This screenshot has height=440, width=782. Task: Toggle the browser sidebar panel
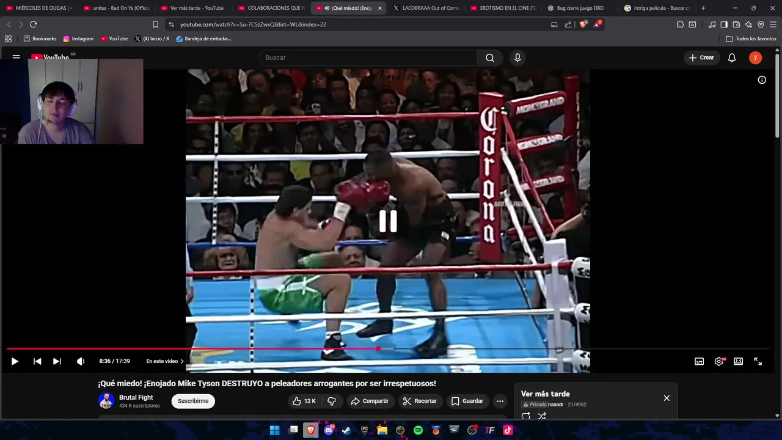(x=724, y=24)
